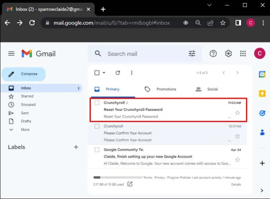The width and height of the screenshot is (270, 199).
Task: Open the Details link for account activity
Action: pos(236,185)
